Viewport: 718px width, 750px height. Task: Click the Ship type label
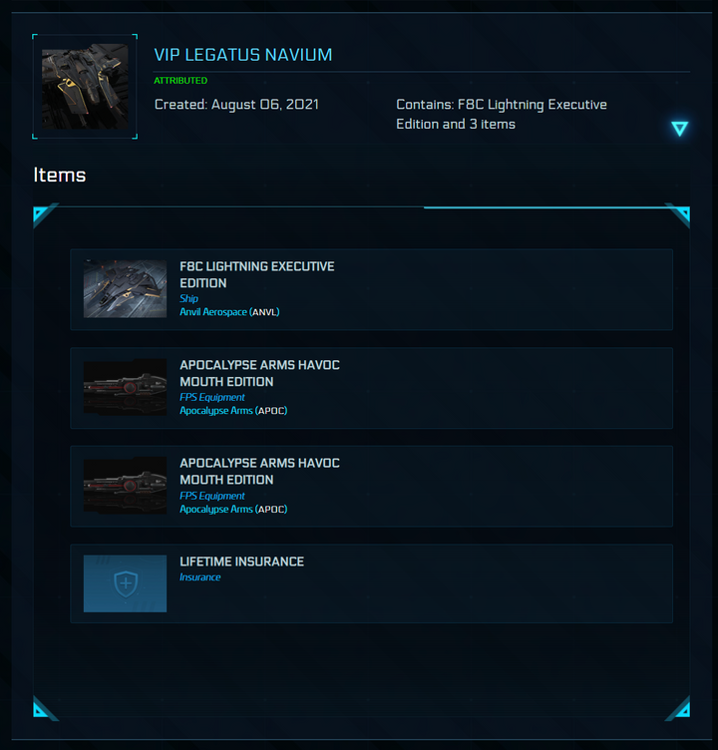click(x=188, y=298)
